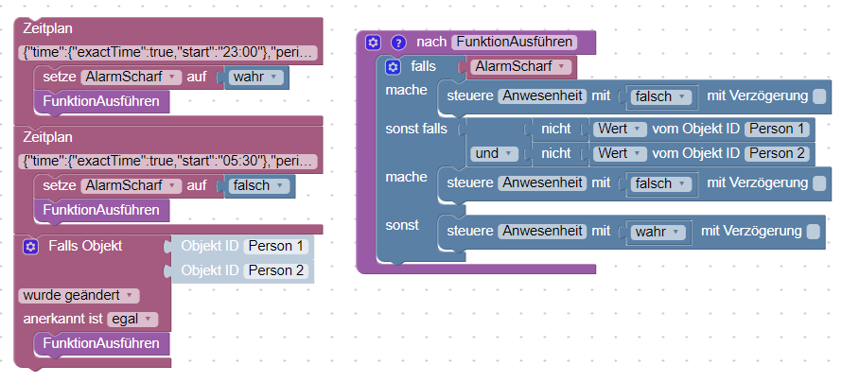The height and width of the screenshot is (382, 842).
Task: Select FunktionAusführen call in 05:30 schedule
Action: tap(101, 210)
